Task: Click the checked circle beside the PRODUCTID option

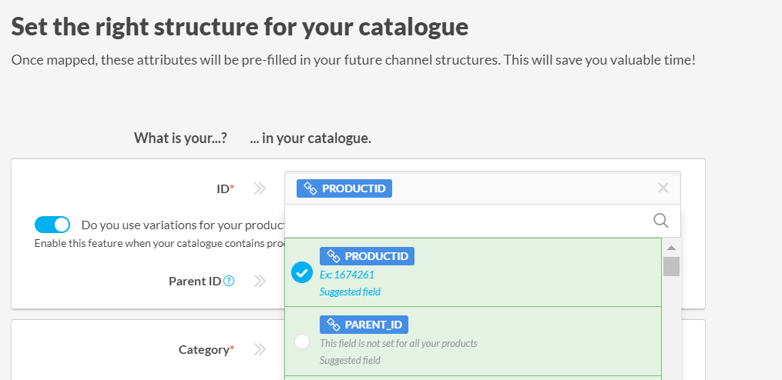Action: click(302, 273)
